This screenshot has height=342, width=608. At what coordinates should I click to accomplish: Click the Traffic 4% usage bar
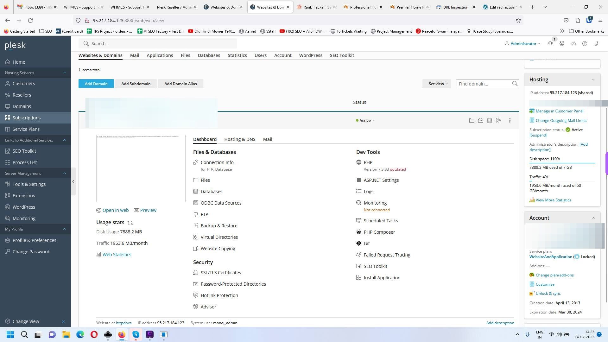click(x=562, y=181)
